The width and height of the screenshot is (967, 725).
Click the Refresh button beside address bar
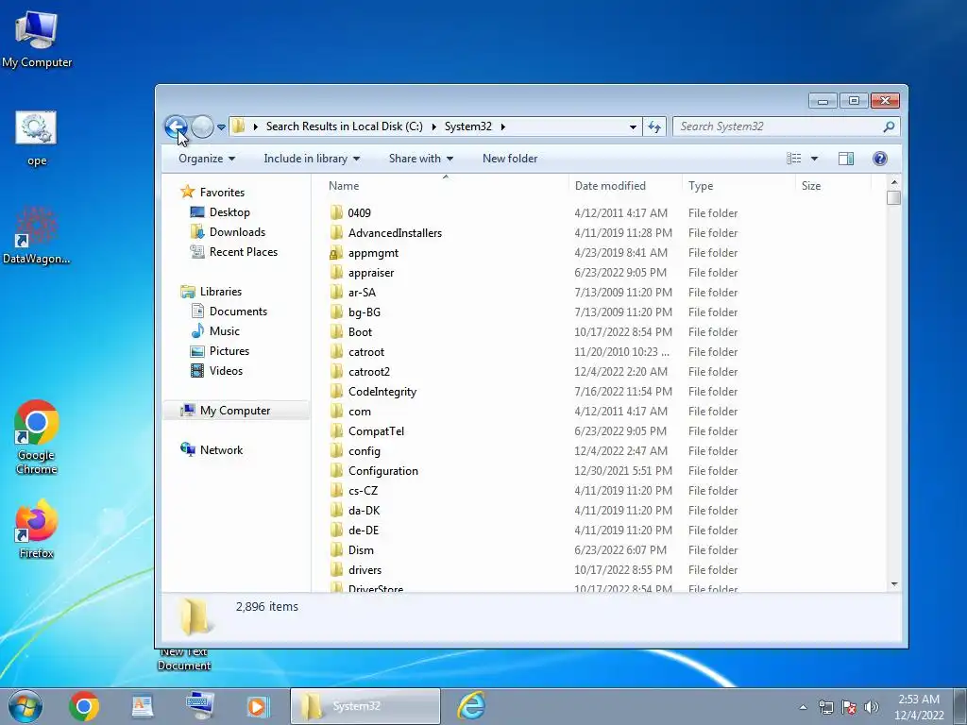pos(654,127)
